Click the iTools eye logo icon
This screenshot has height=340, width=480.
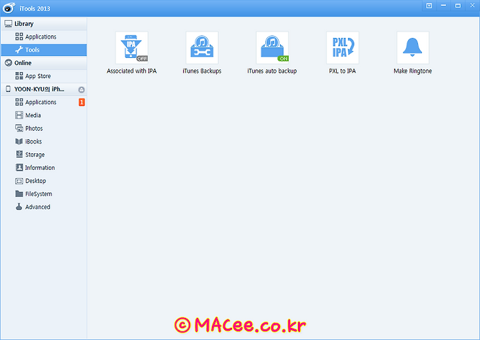[x=9, y=8]
